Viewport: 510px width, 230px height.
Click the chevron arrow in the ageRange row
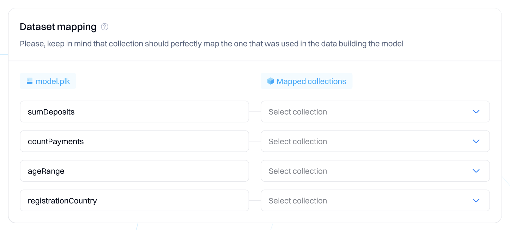coord(476,171)
